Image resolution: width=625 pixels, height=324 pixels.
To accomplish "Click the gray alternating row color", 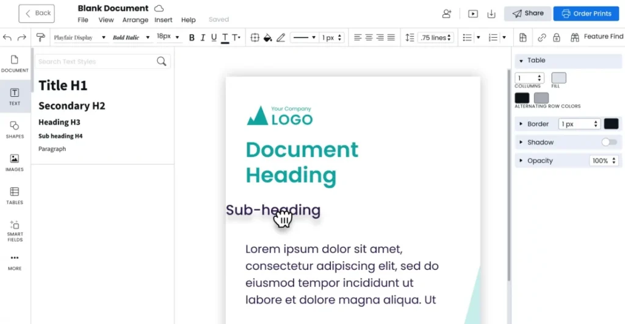I will click(x=541, y=98).
